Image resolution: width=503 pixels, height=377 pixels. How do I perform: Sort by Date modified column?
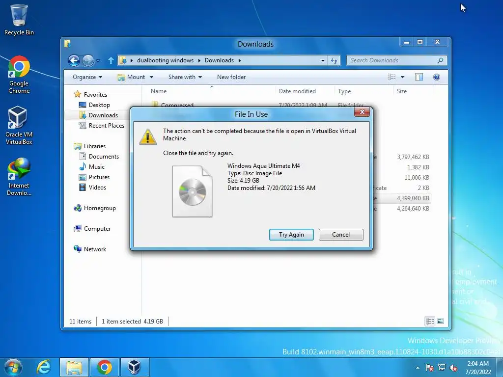click(x=305, y=91)
